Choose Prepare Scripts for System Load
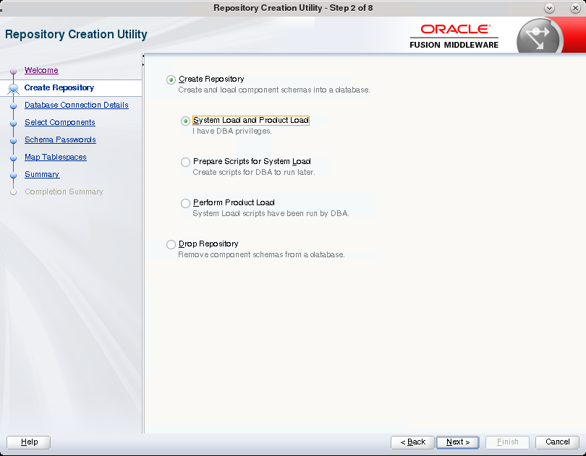 pos(185,161)
